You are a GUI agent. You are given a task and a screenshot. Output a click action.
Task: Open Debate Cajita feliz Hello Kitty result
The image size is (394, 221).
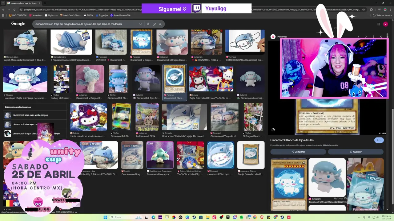click(x=211, y=82)
